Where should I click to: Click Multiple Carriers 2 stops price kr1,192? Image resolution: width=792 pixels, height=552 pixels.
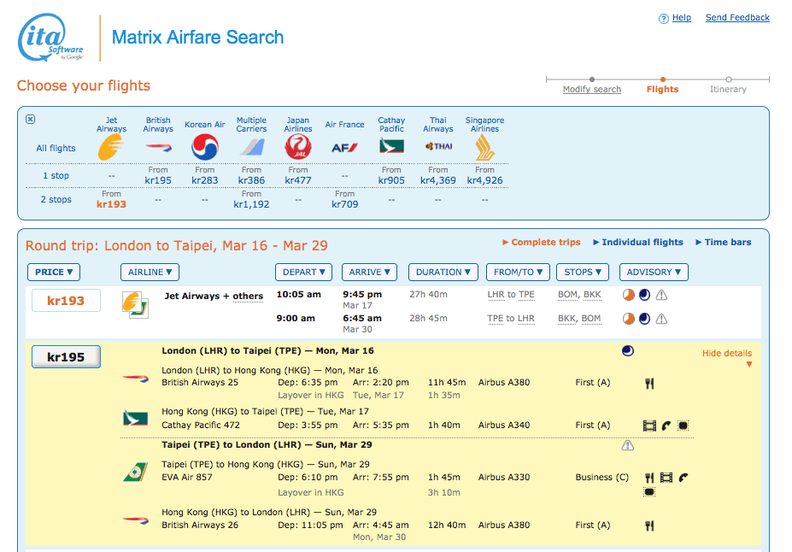251,204
